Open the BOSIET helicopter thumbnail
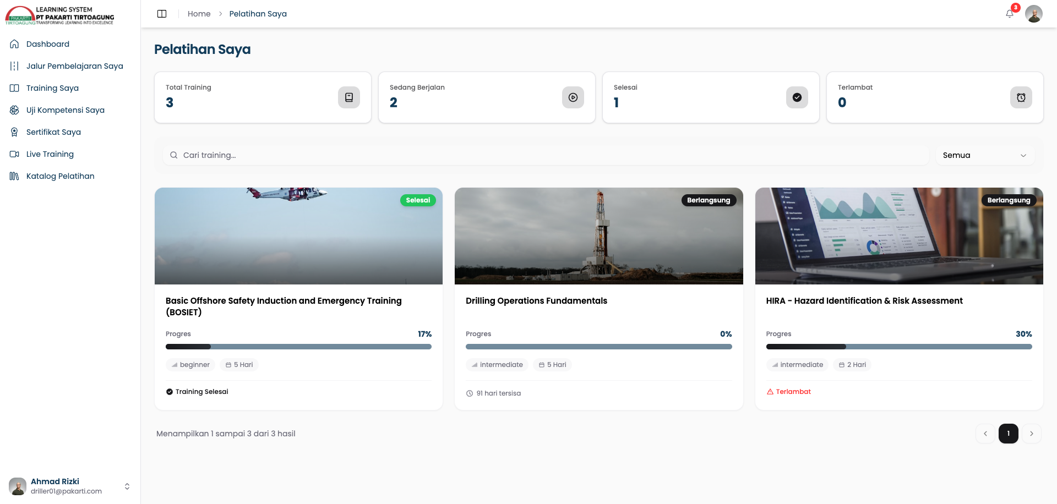Image resolution: width=1057 pixels, height=504 pixels. 298,236
